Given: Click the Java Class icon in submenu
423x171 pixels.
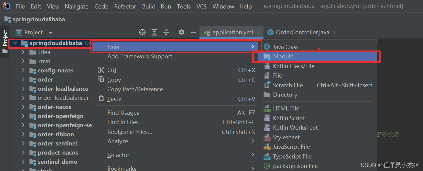Looking at the screenshot, I should tap(267, 47).
